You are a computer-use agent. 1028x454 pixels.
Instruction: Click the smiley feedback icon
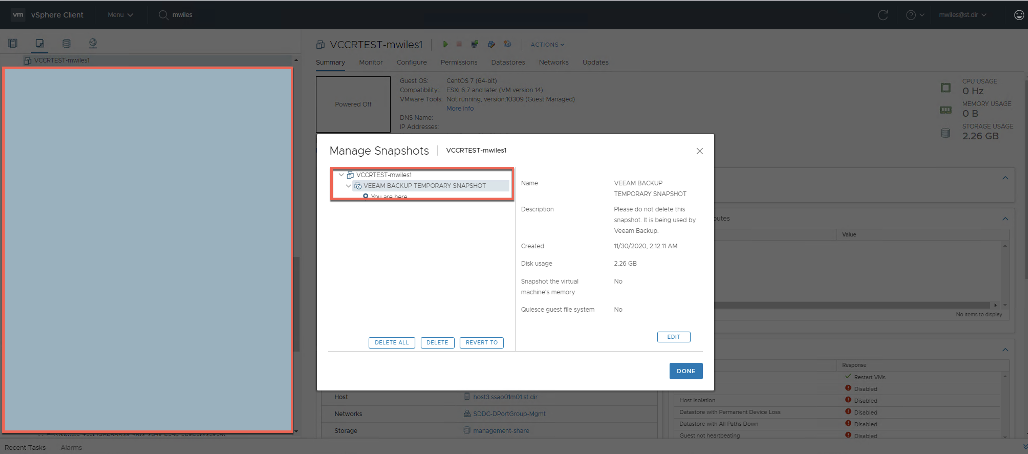coord(1019,15)
